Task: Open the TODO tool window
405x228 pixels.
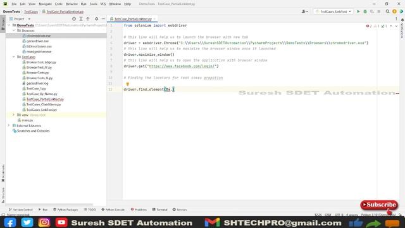Action: tap(90, 210)
